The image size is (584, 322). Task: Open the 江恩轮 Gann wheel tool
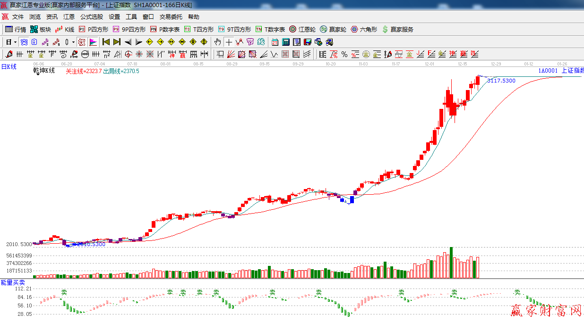pyautogui.click(x=302, y=29)
